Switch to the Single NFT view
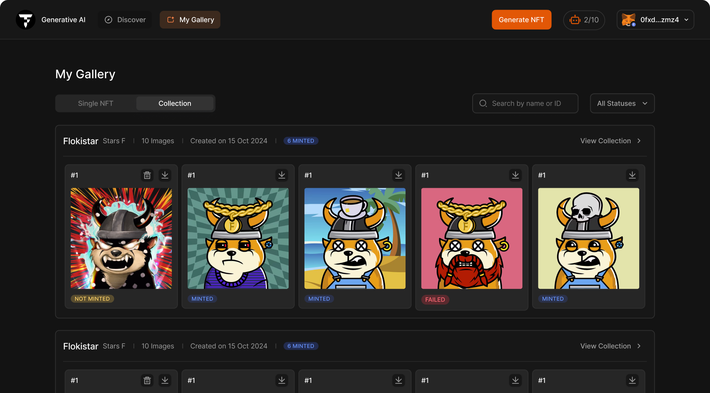 [x=96, y=103]
